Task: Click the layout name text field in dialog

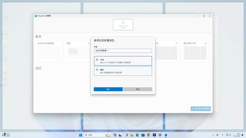Action: pos(123,51)
